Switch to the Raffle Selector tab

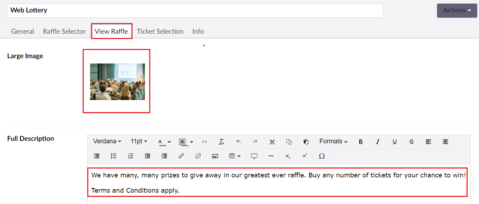[64, 31]
